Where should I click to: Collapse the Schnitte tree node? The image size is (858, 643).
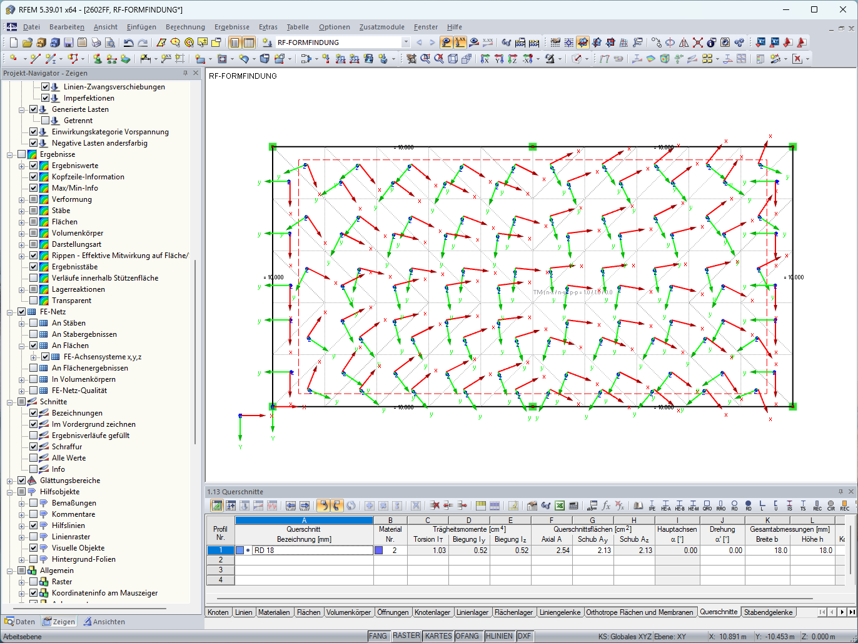[x=9, y=402]
